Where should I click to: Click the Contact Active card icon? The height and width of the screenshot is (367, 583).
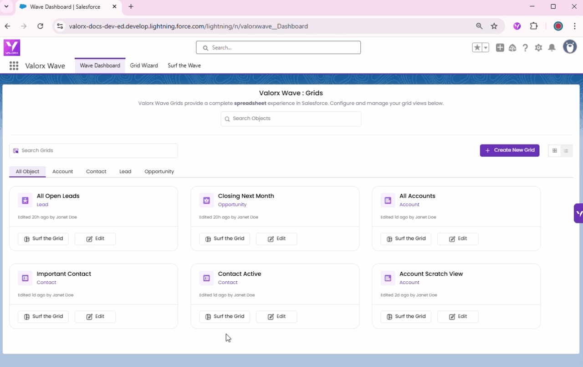click(x=206, y=278)
